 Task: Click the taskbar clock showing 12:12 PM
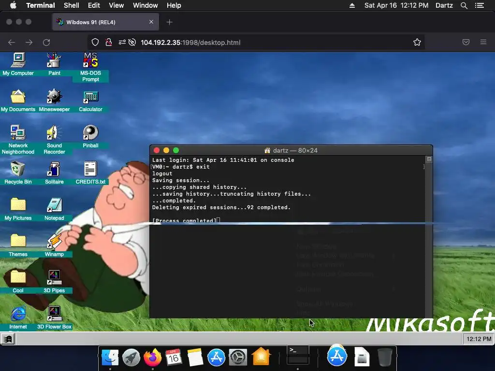(x=479, y=339)
